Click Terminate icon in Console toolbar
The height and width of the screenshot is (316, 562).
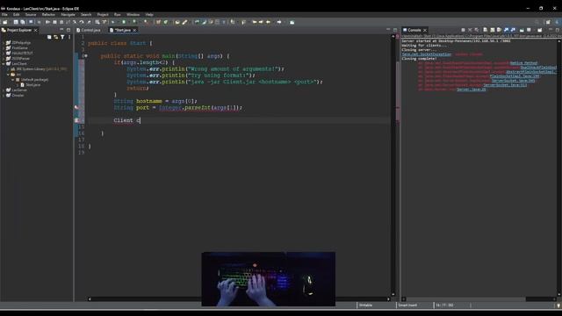click(x=463, y=30)
